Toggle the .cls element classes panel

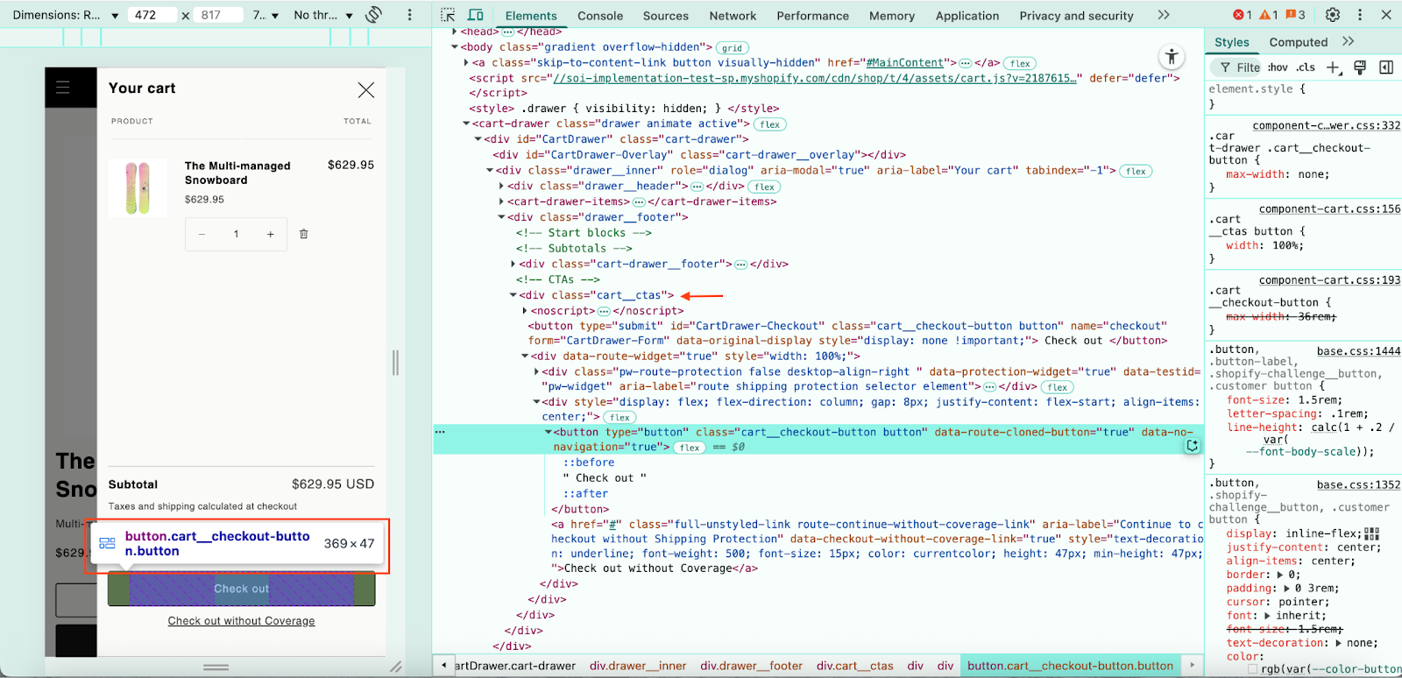click(1306, 67)
